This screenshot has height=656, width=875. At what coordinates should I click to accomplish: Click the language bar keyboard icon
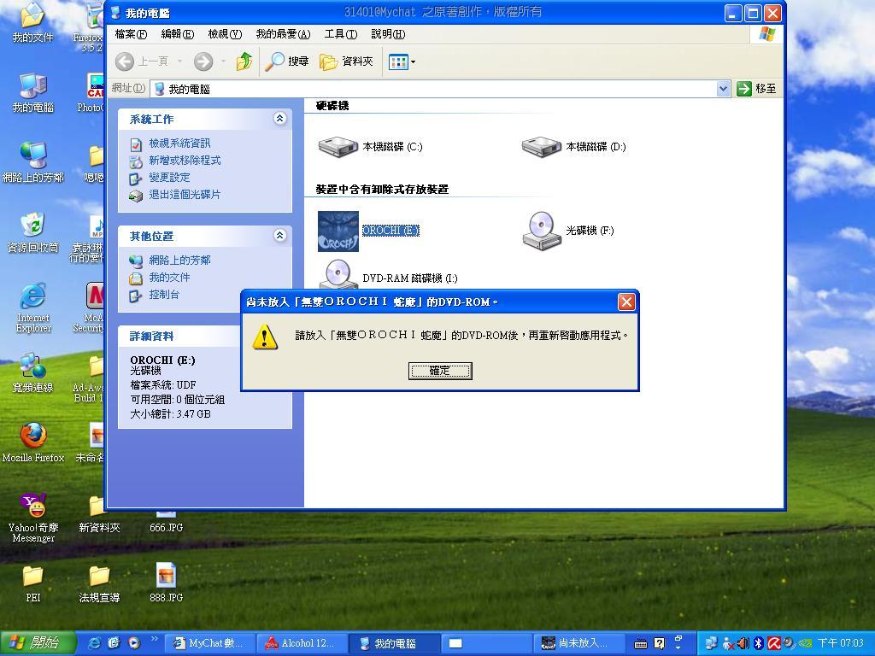[641, 644]
